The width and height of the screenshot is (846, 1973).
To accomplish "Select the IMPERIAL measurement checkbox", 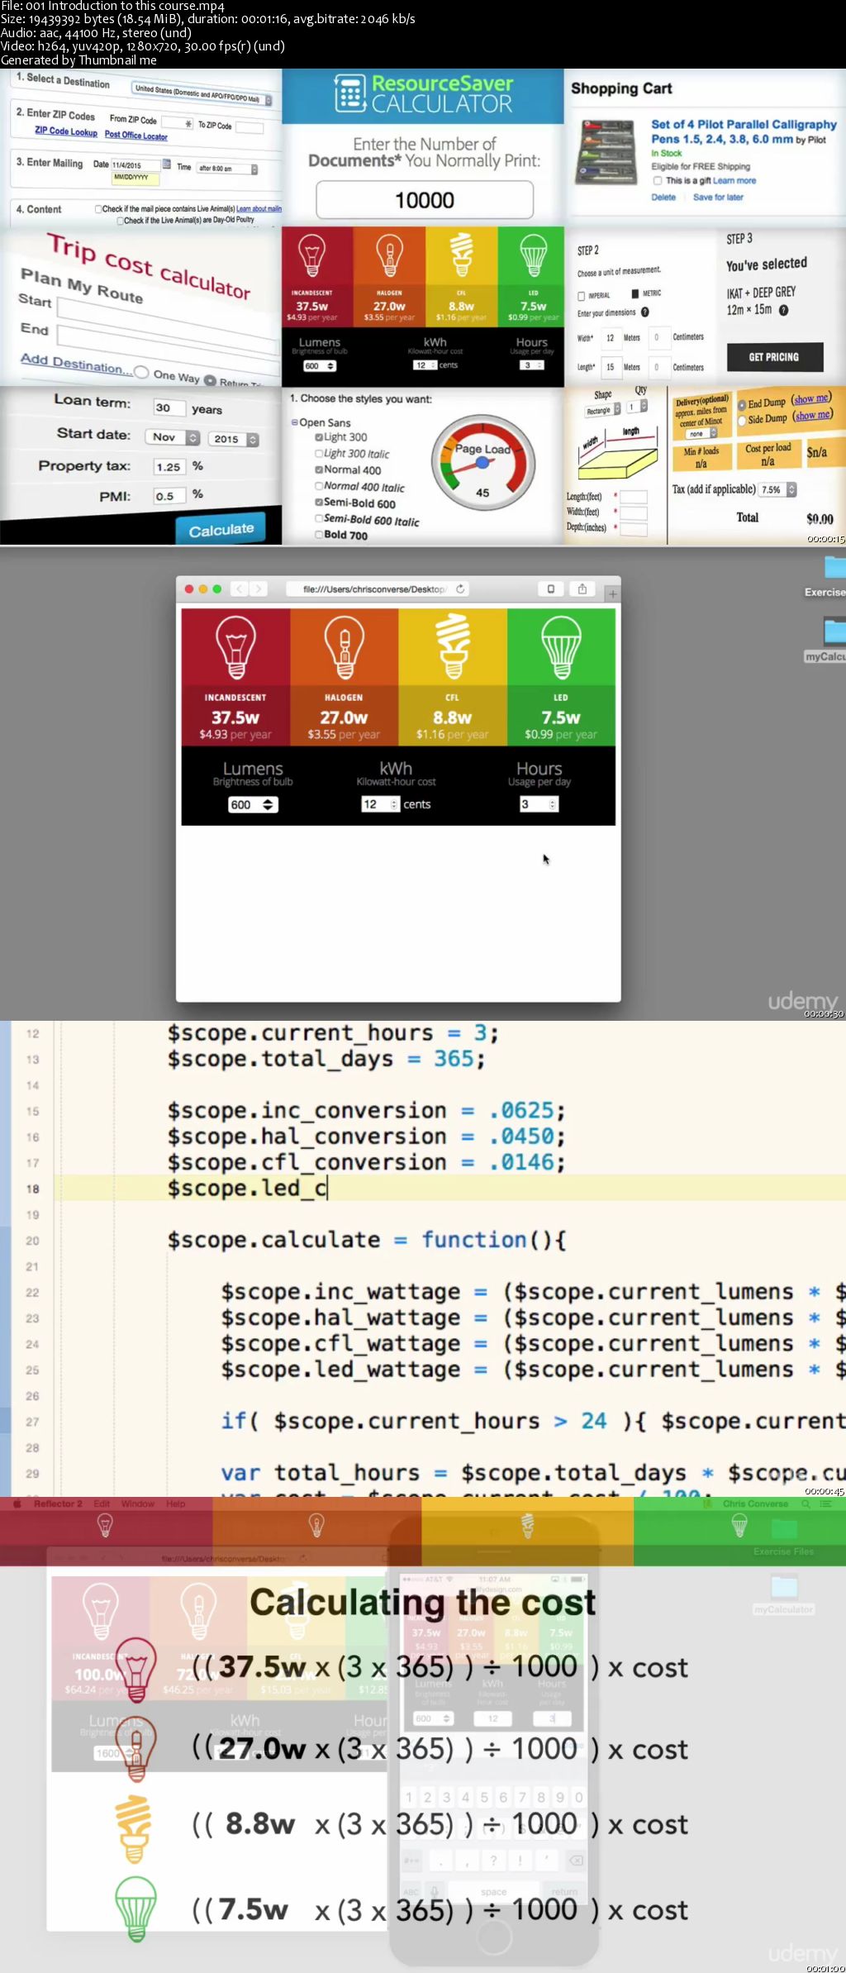I will [582, 295].
